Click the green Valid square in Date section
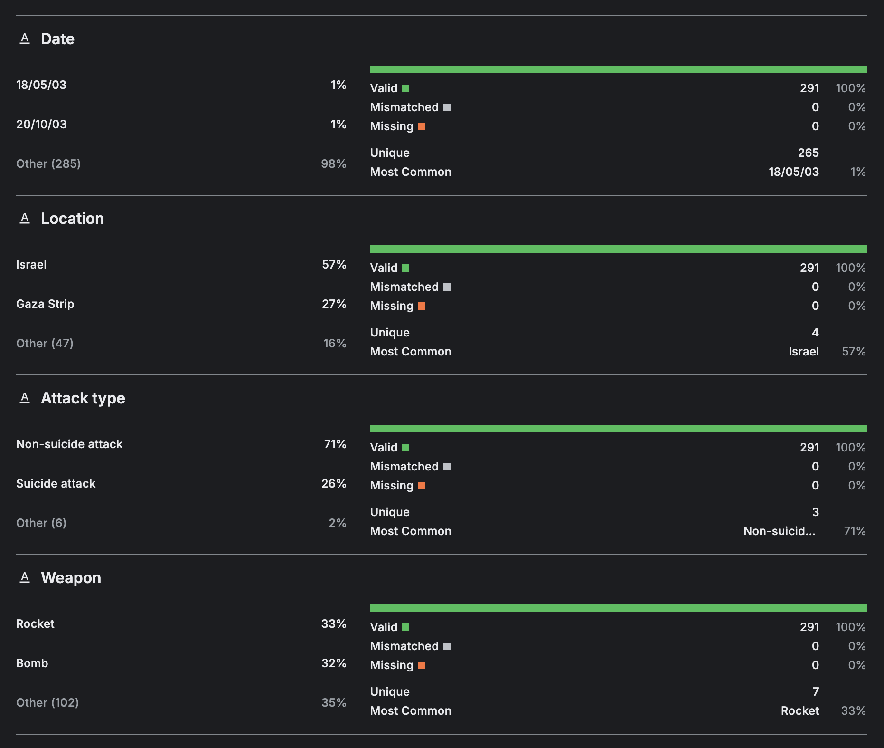Image resolution: width=884 pixels, height=748 pixels. 405,88
